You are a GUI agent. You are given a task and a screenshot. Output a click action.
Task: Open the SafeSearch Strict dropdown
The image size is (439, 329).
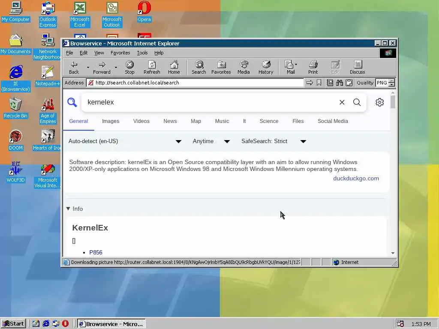click(274, 141)
